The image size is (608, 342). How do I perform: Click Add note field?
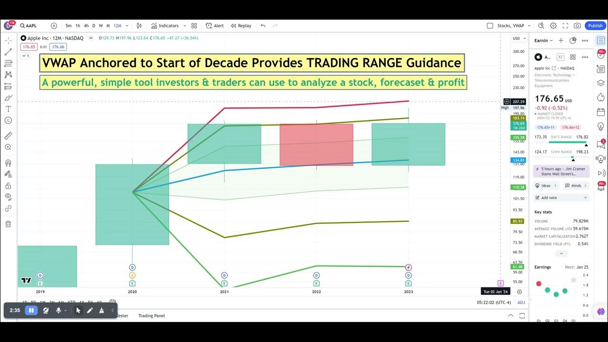pos(562,198)
